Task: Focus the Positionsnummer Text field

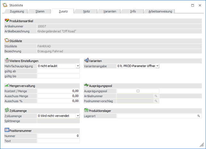Action: [58, 141]
